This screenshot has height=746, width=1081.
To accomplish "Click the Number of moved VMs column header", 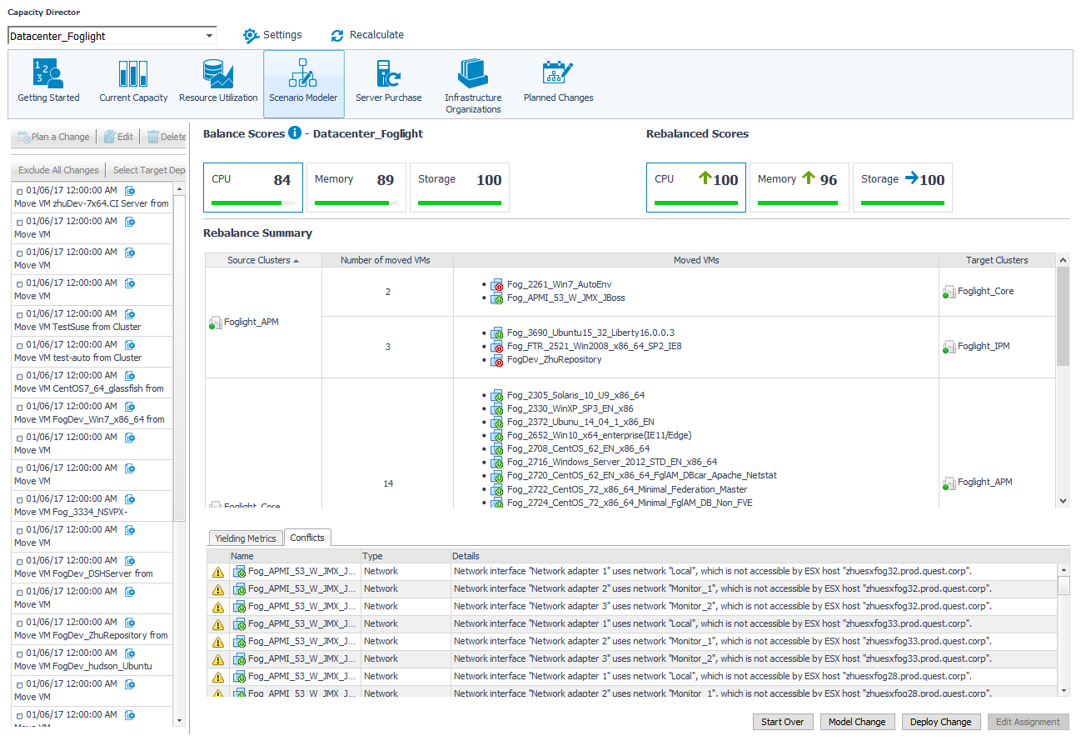I will click(x=387, y=260).
